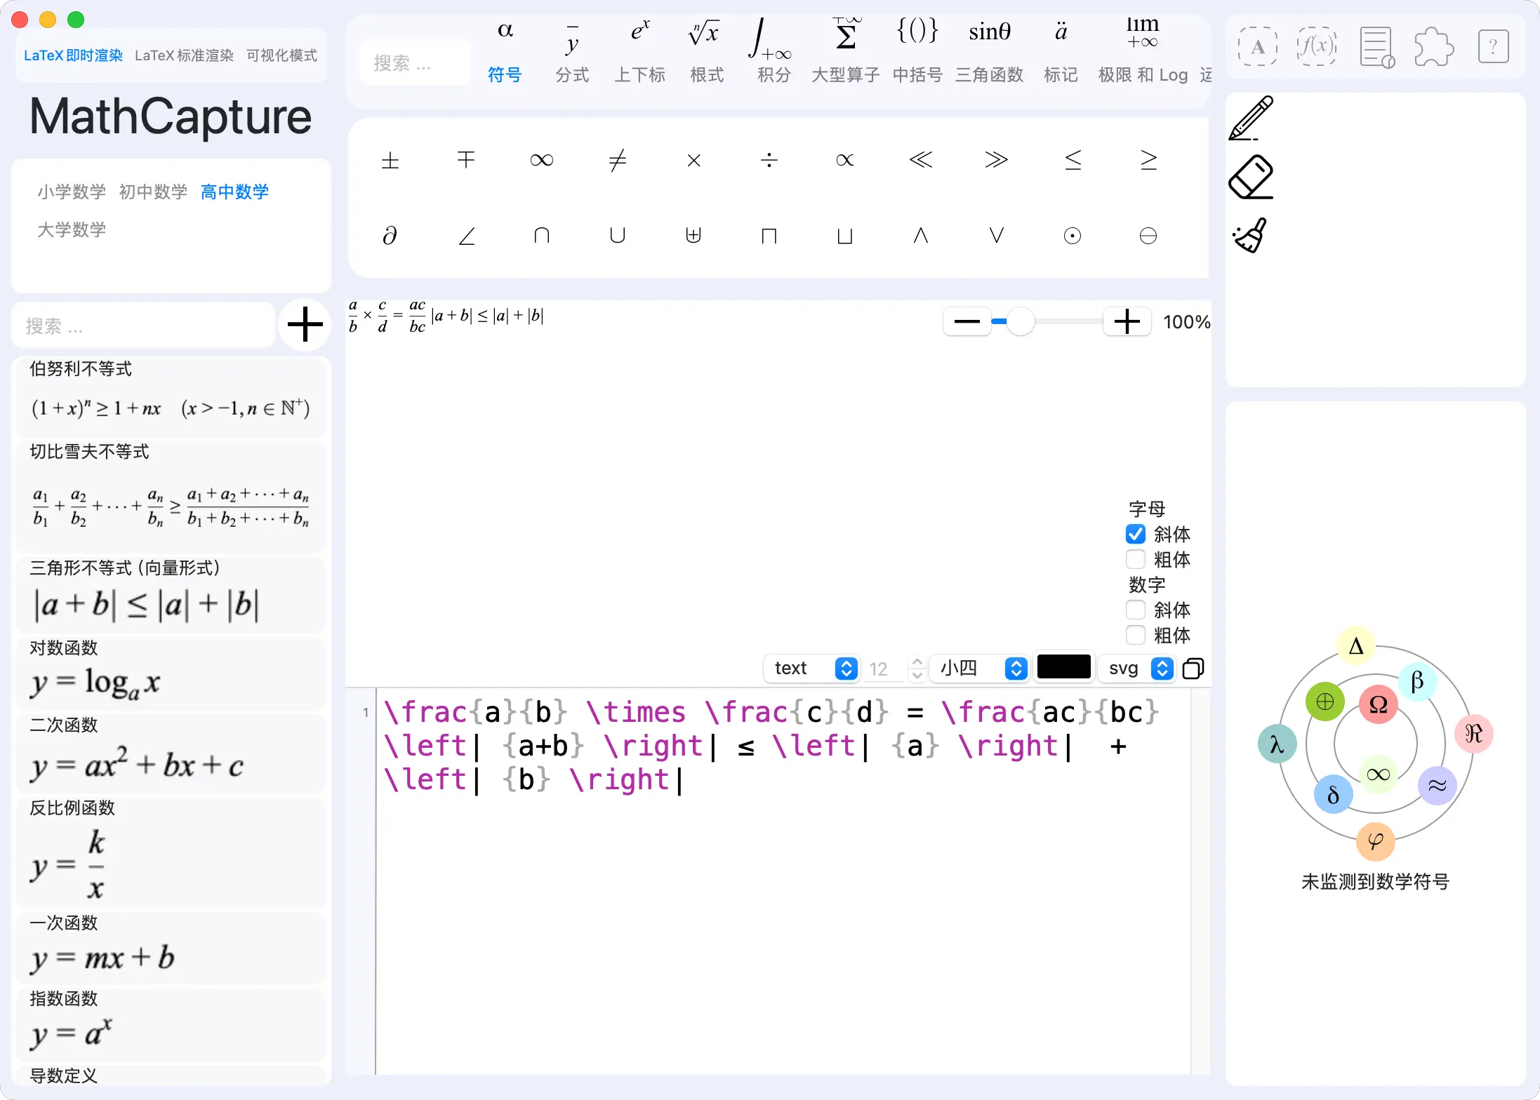The image size is (1540, 1100).
Task: Enable the 粗体 checkbox under 字母
Action: pos(1136,560)
